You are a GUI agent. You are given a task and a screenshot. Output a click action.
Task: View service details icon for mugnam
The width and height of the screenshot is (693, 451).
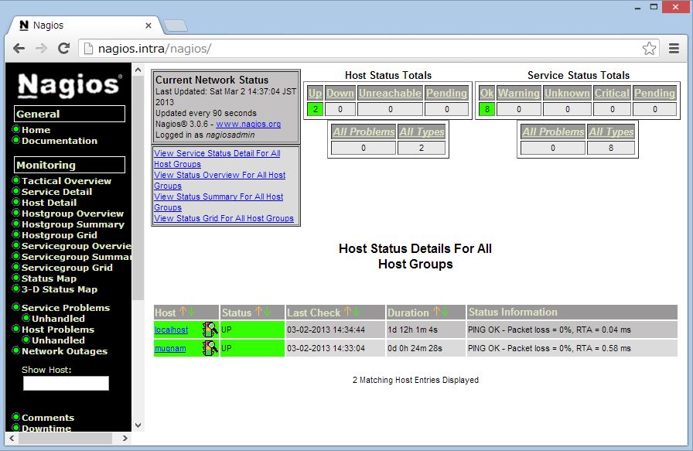pyautogui.click(x=210, y=348)
